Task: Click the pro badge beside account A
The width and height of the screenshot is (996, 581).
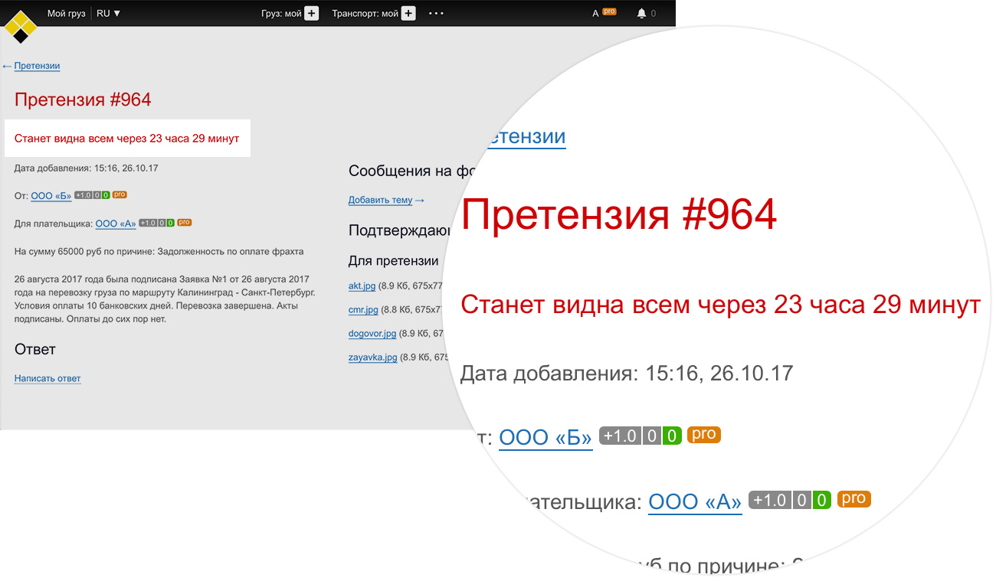Action: pyautogui.click(x=609, y=11)
